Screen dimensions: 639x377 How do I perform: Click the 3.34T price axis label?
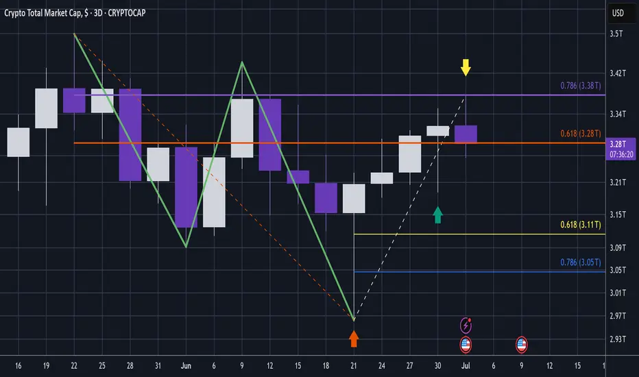coord(617,114)
